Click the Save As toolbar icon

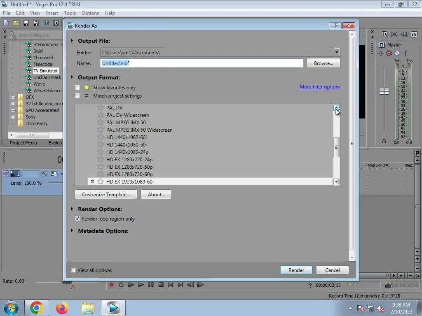coord(36,23)
